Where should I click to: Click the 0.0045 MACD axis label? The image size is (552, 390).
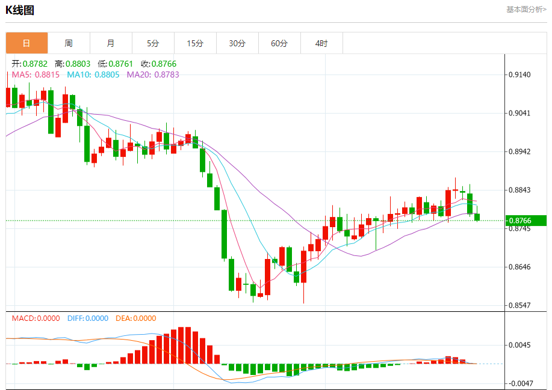(x=519, y=345)
